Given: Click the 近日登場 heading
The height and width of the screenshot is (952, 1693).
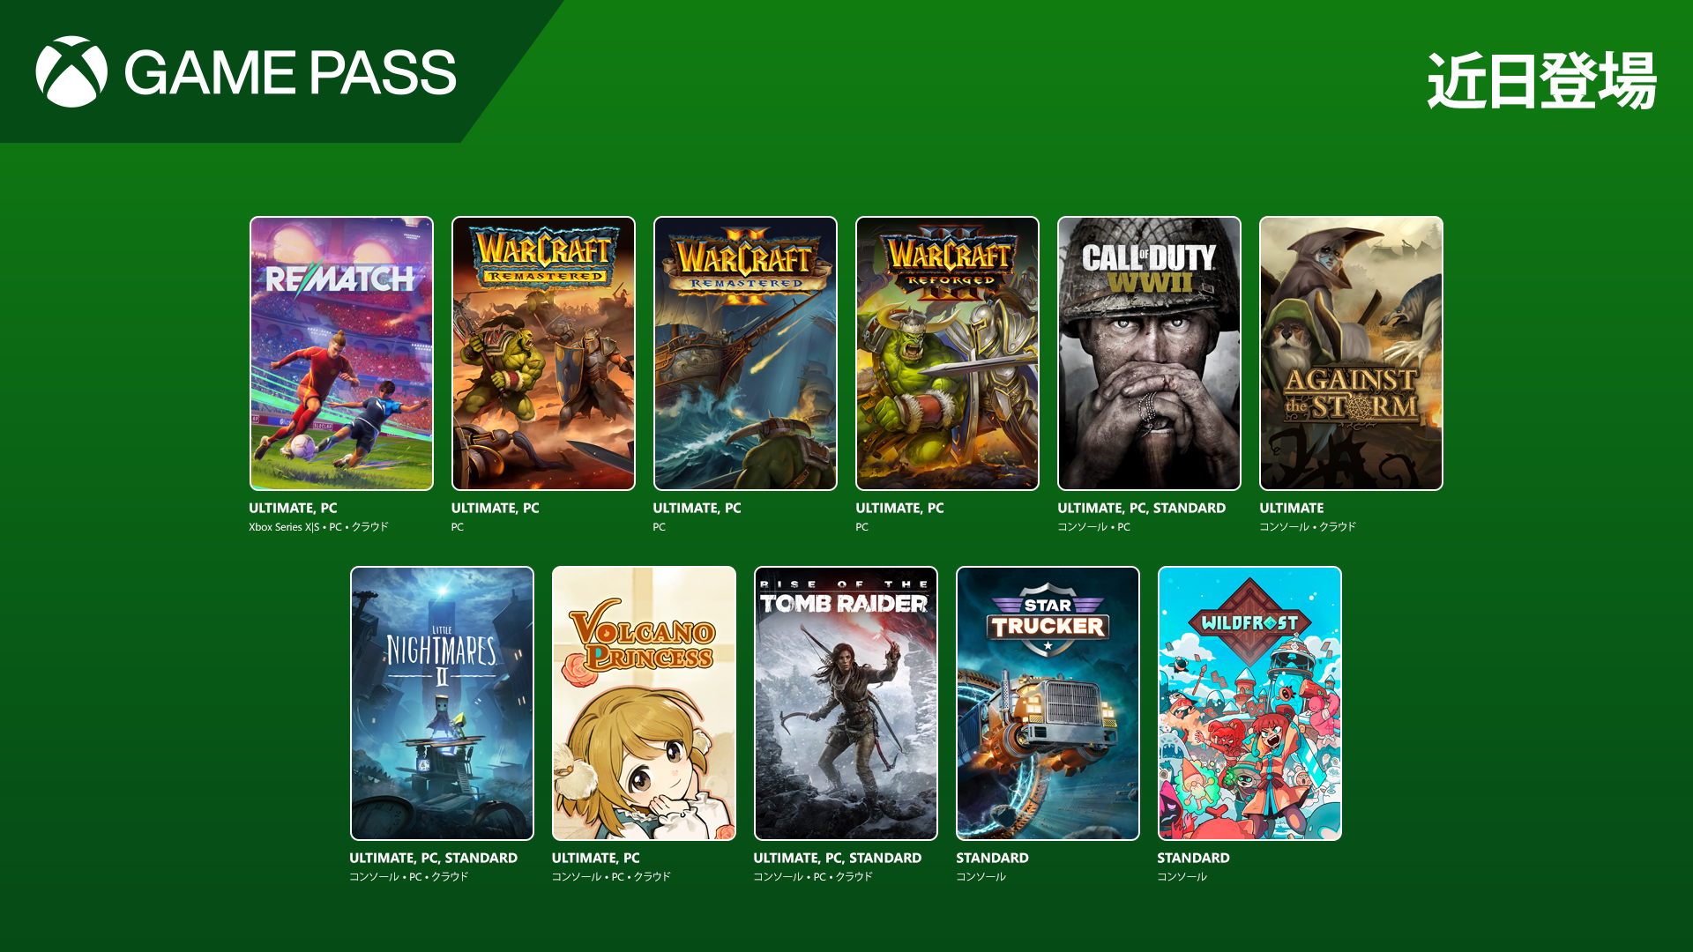Looking at the screenshot, I should (x=1542, y=80).
